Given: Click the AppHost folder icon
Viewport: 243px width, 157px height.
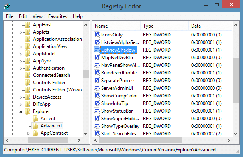Looking at the screenshot, I should pos(28,25).
